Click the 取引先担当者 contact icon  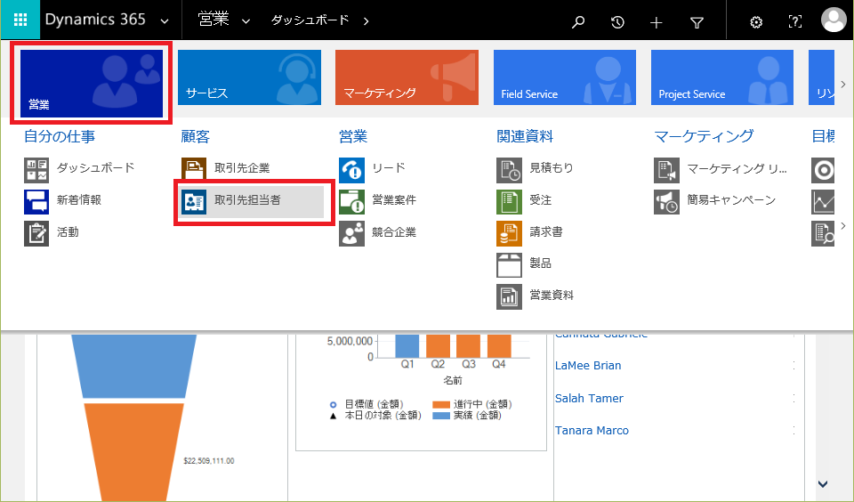click(194, 202)
